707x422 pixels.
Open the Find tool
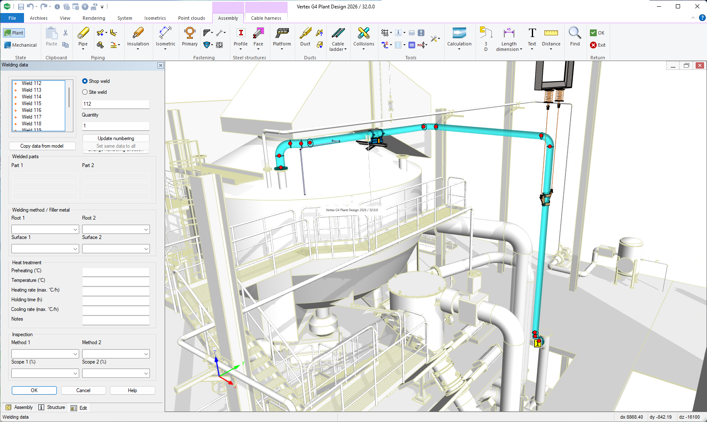coord(574,33)
